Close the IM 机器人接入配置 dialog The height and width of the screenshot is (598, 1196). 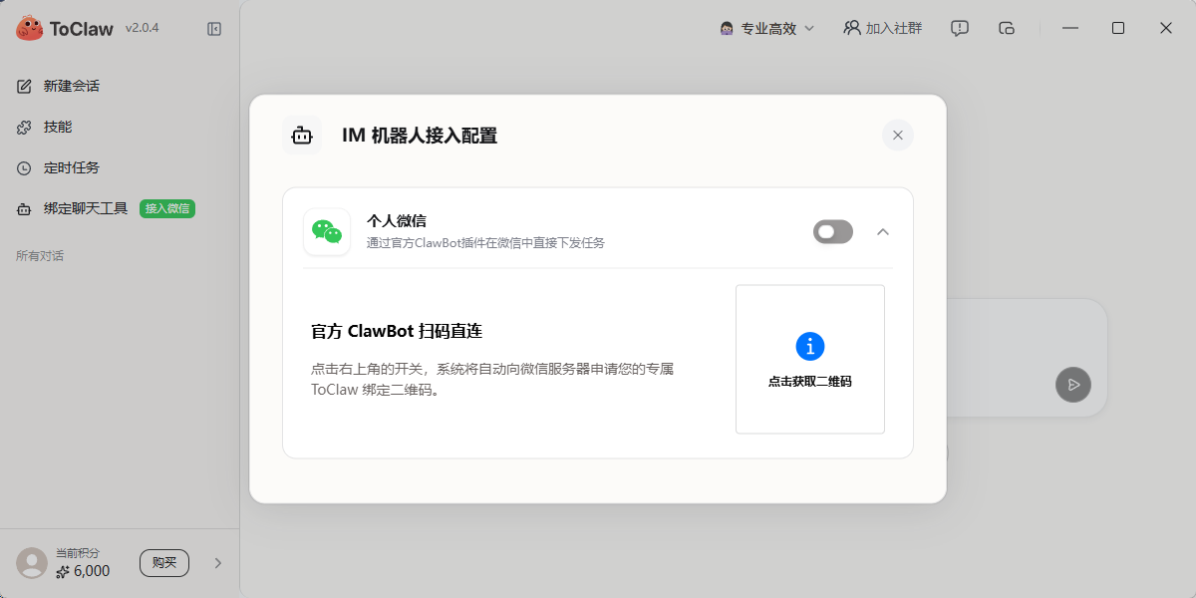click(x=898, y=136)
